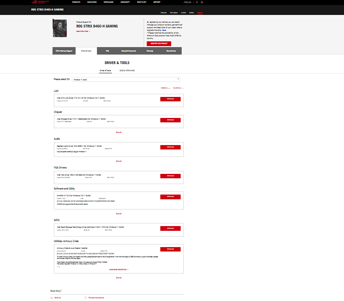
Task: Open the INNOVATION menu
Action: 92,2
